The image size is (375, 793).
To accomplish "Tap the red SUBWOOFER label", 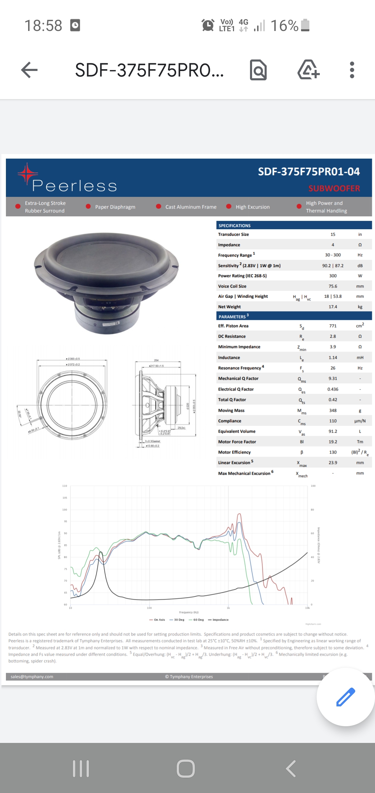I will coord(334,188).
